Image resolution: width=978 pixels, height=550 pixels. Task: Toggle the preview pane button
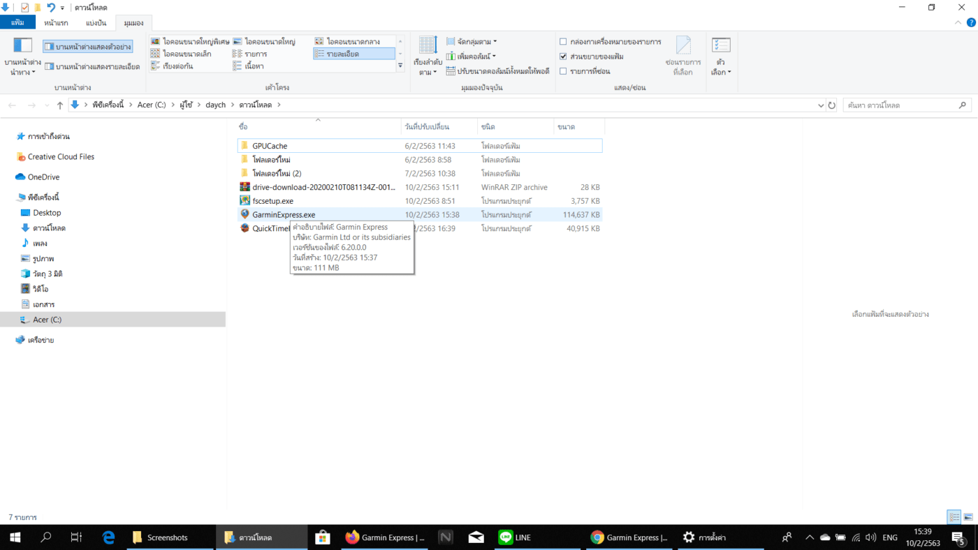(x=87, y=47)
